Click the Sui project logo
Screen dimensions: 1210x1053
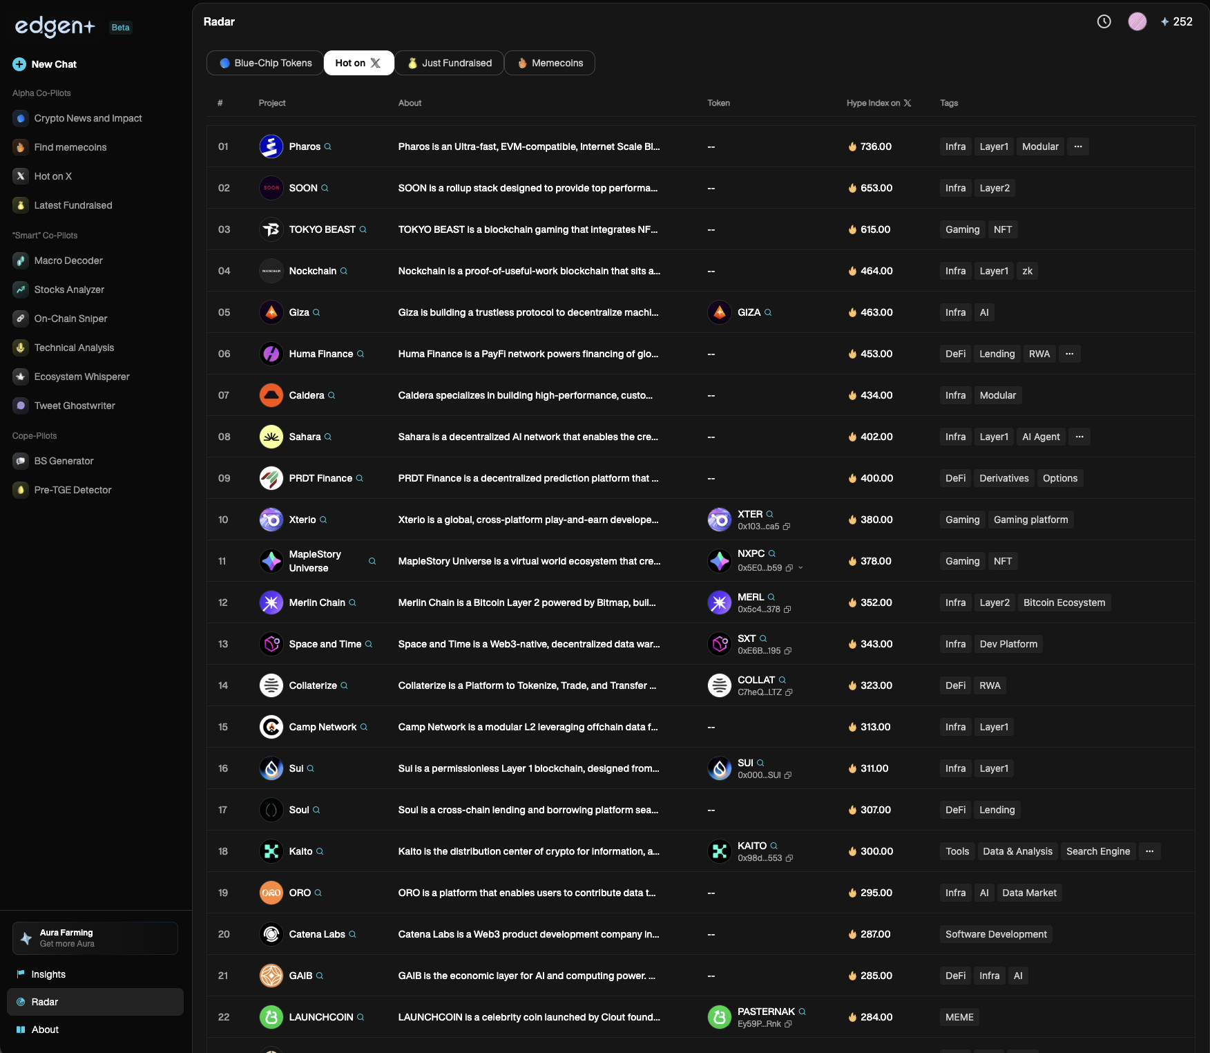pos(271,768)
